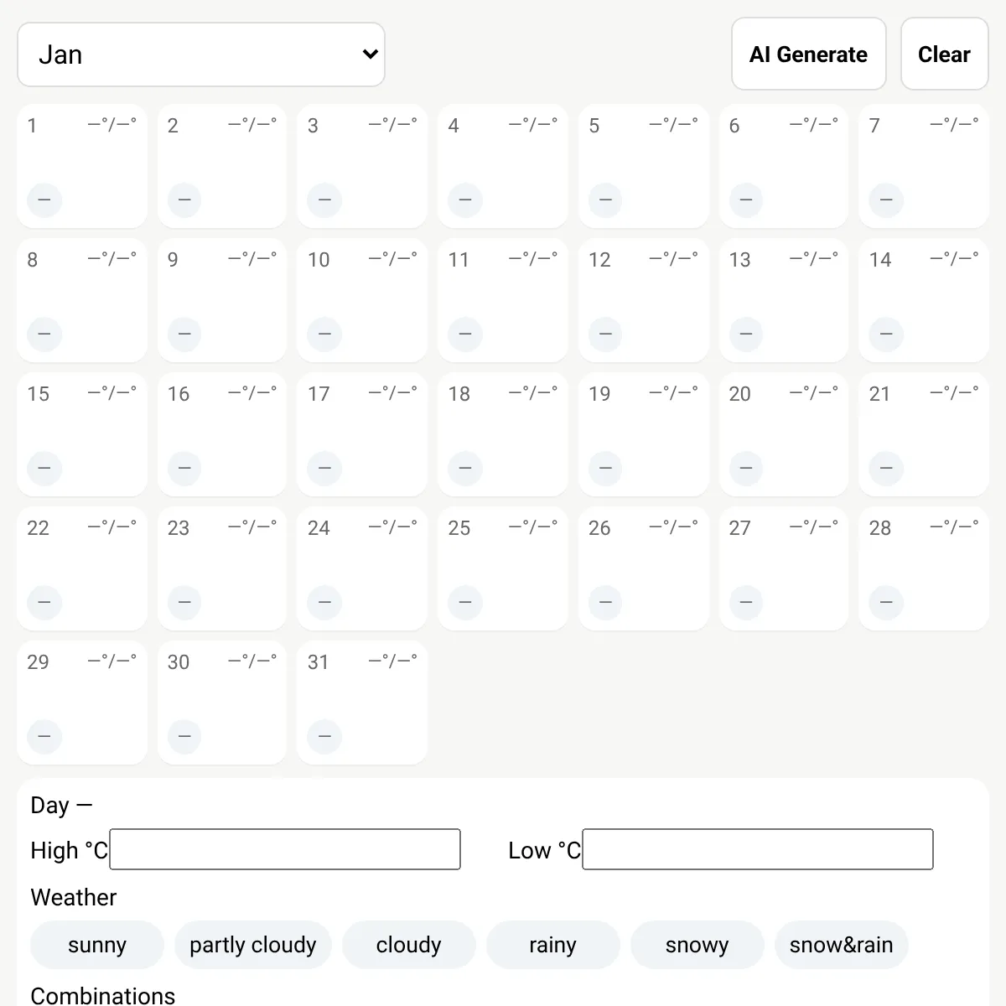
Task: Select day 25 calendar cell
Action: pyautogui.click(x=503, y=568)
